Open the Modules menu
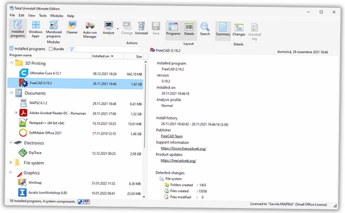Screen dimensions: 345x213 pos(56,16)
